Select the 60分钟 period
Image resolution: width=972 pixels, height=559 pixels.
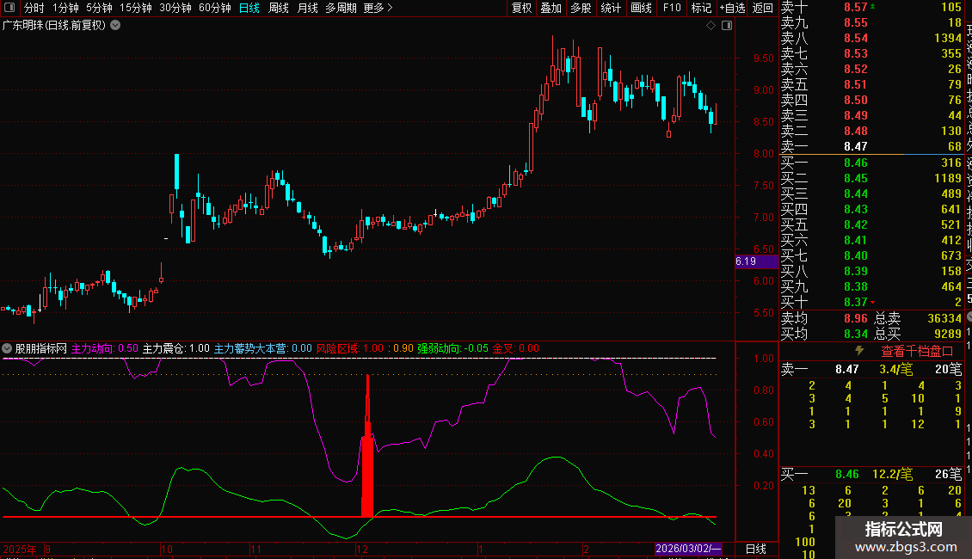point(215,8)
